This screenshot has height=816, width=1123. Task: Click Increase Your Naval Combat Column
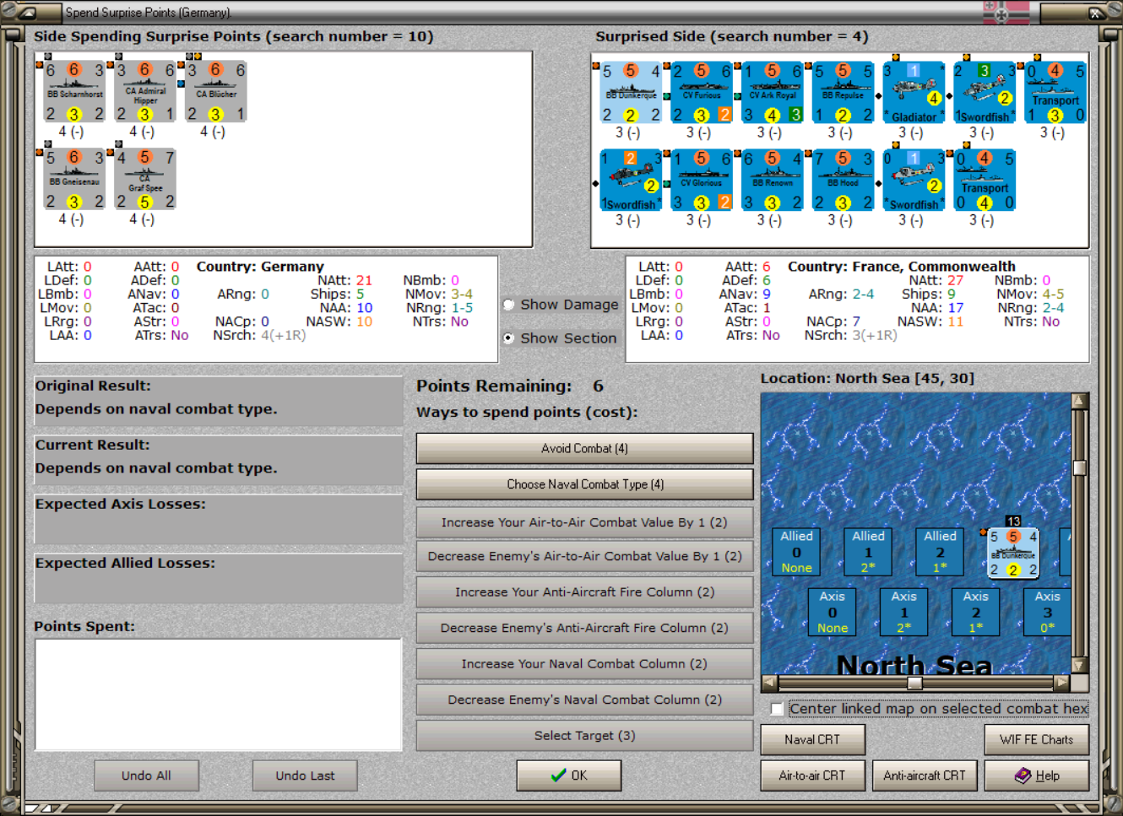(584, 664)
